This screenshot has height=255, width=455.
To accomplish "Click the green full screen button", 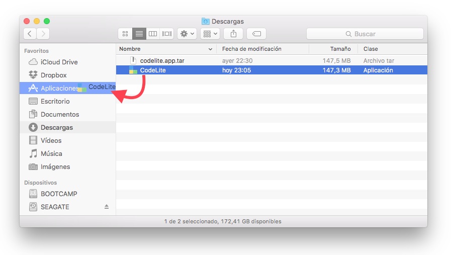I will point(47,21).
